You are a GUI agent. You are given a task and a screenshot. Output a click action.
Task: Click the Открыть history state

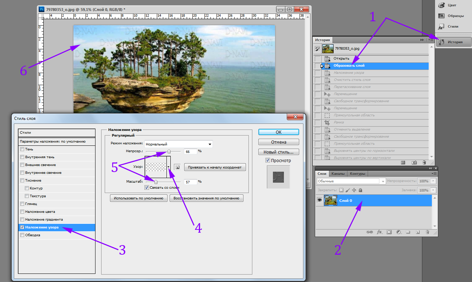tap(371, 59)
